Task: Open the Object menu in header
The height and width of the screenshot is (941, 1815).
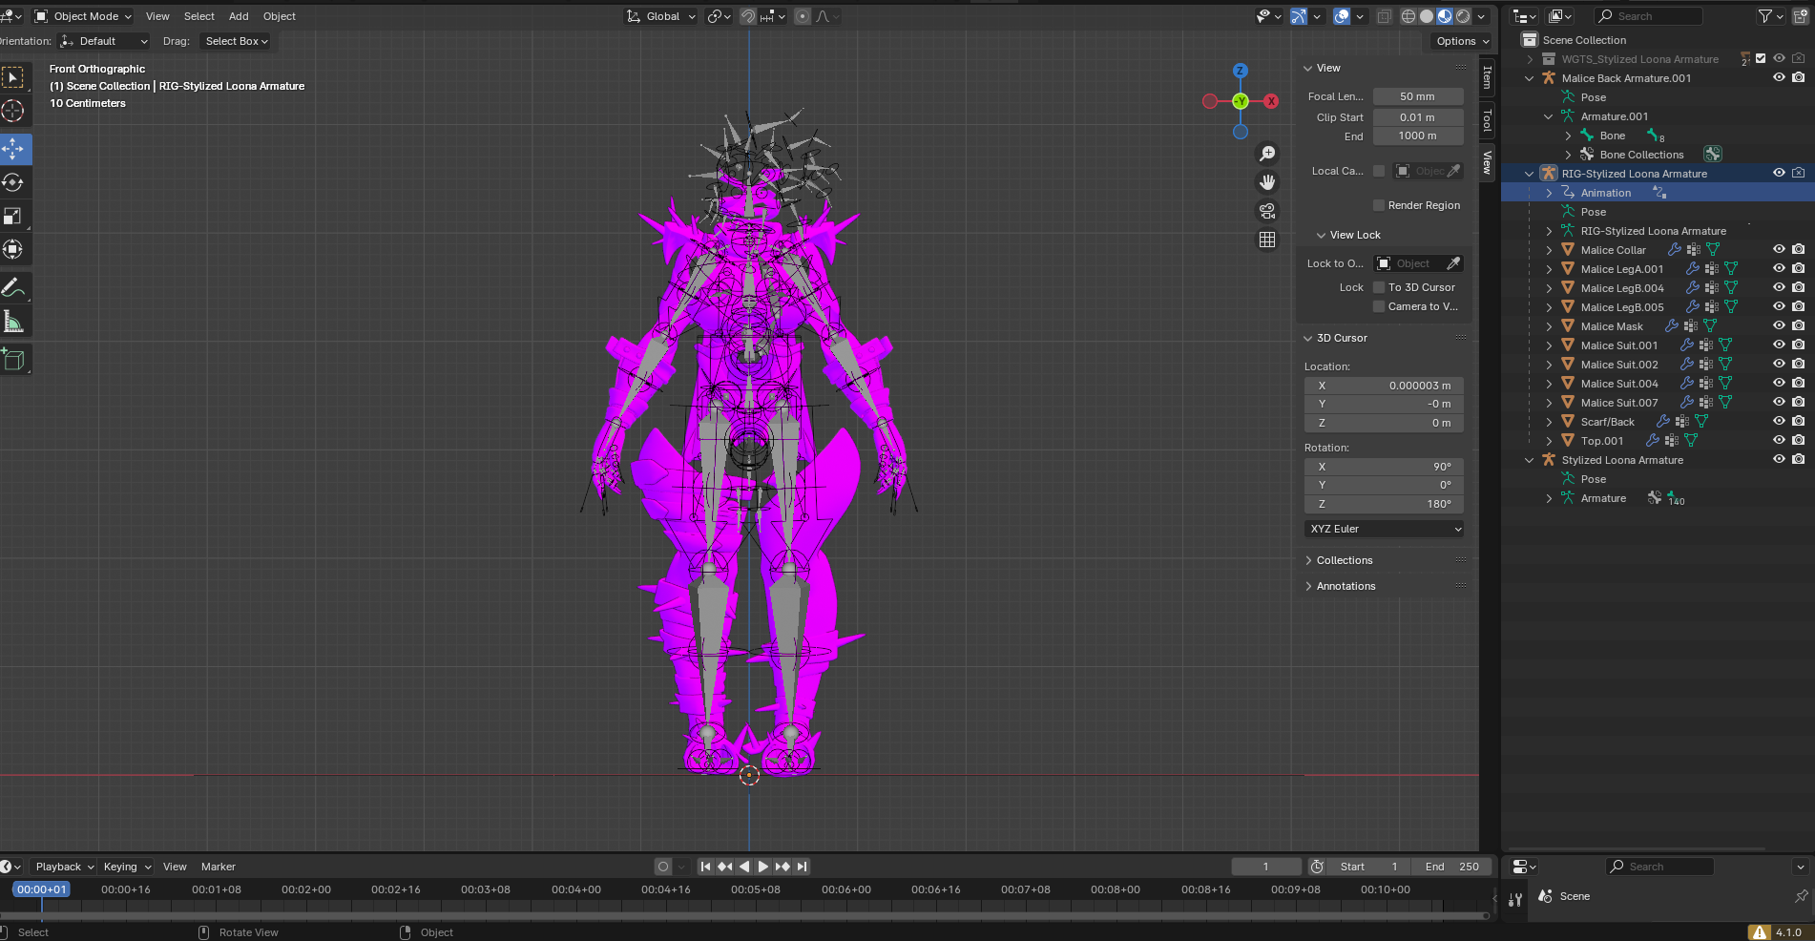Action: coord(280,16)
